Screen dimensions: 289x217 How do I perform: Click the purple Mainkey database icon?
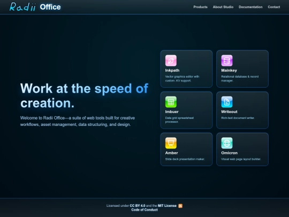point(227,61)
